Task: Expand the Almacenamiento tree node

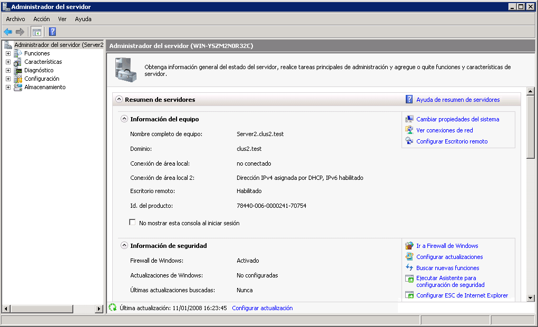Action: pyautogui.click(x=8, y=87)
